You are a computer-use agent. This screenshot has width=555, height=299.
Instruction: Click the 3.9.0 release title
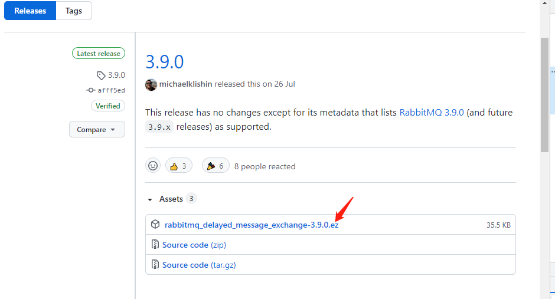click(165, 61)
